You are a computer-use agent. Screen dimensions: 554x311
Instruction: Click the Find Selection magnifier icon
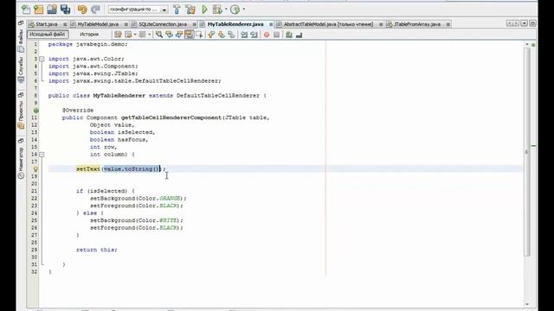pos(159,35)
